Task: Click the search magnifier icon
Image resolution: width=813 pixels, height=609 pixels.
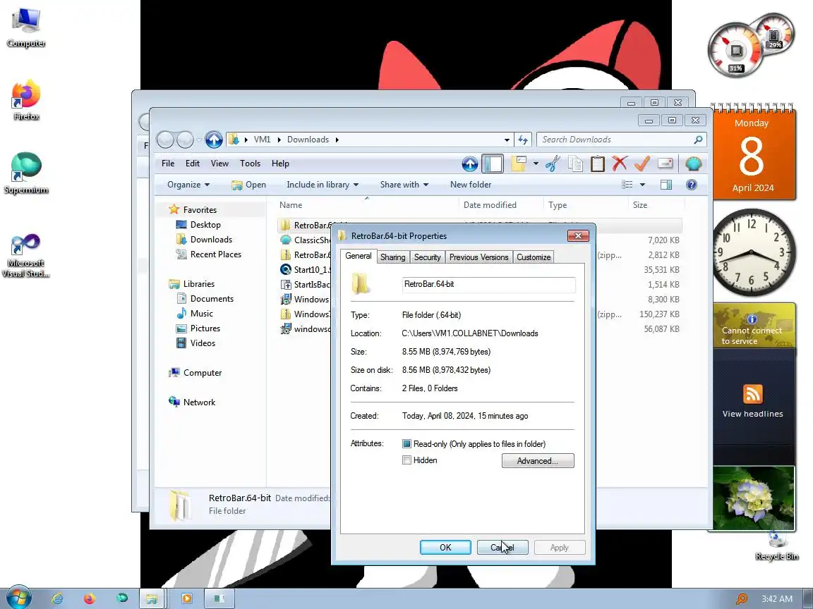Action: click(x=698, y=140)
